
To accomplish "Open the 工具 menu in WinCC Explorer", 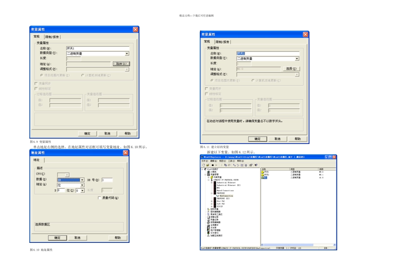I will pyautogui.click(x=232, y=161).
